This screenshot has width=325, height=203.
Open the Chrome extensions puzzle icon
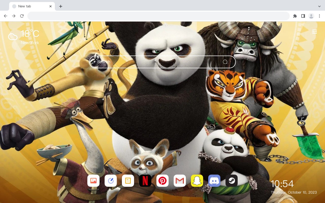click(x=295, y=16)
